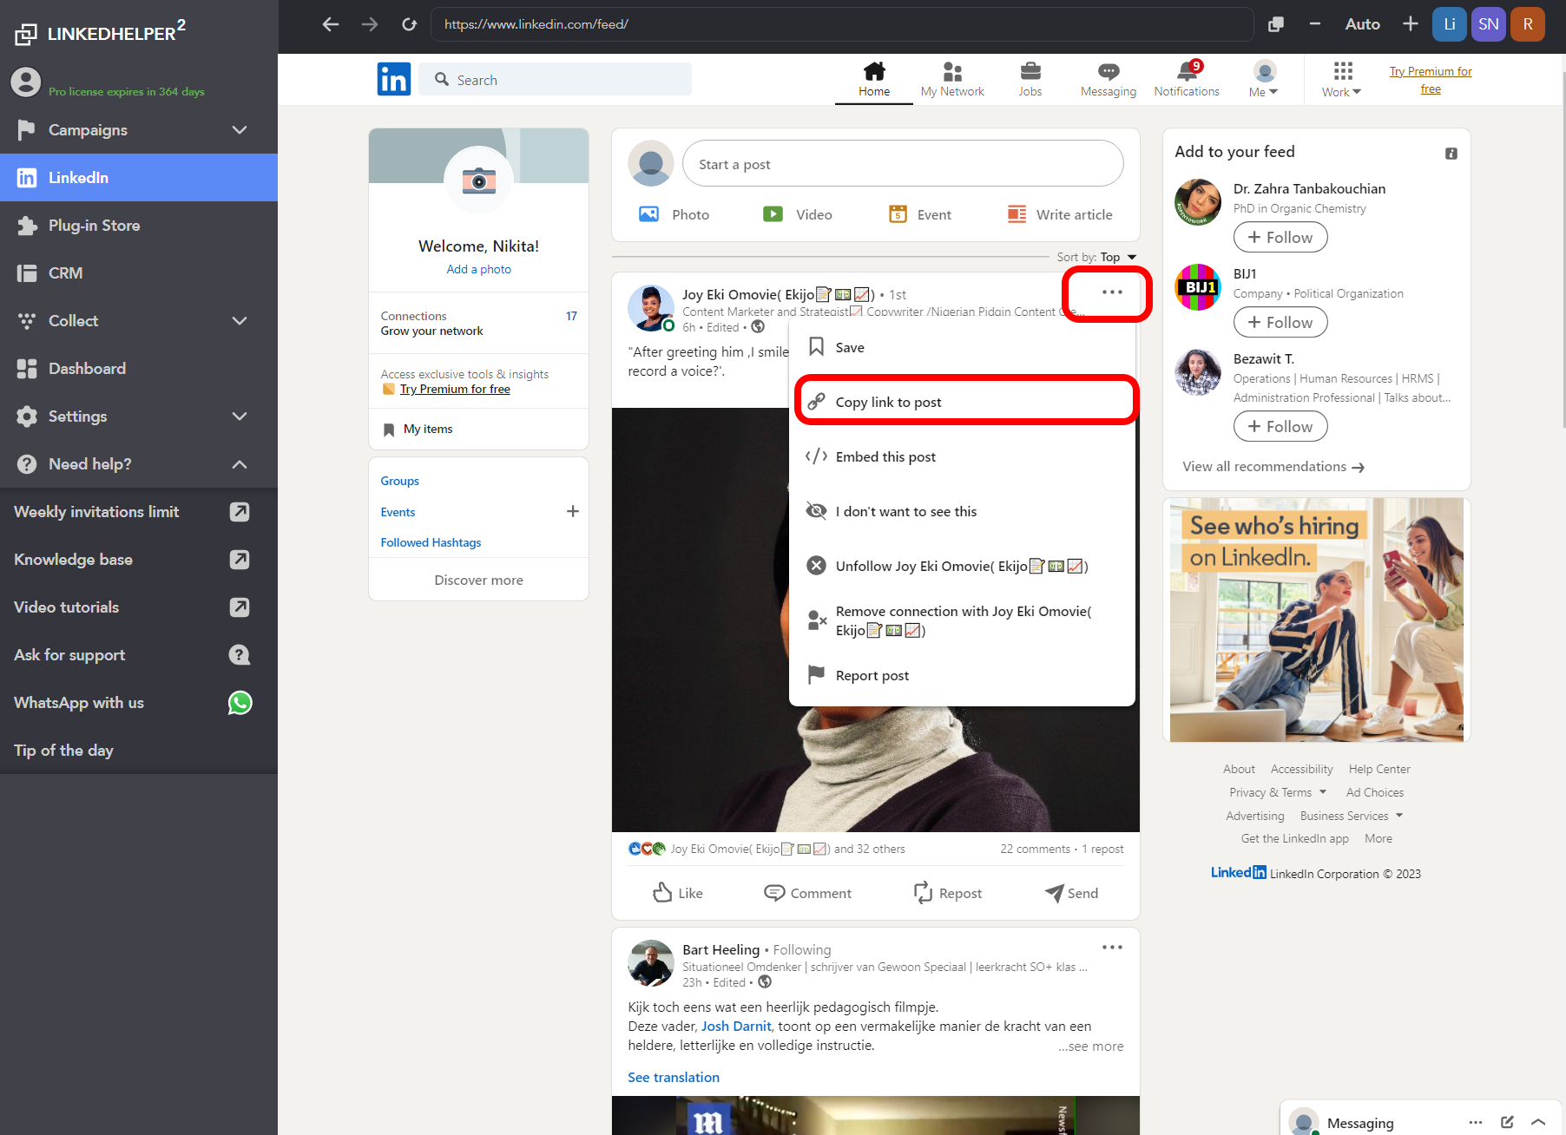
Task: Select Copy link to post
Action: coord(888,402)
